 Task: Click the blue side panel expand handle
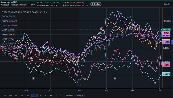pyautogui.click(x=172, y=42)
